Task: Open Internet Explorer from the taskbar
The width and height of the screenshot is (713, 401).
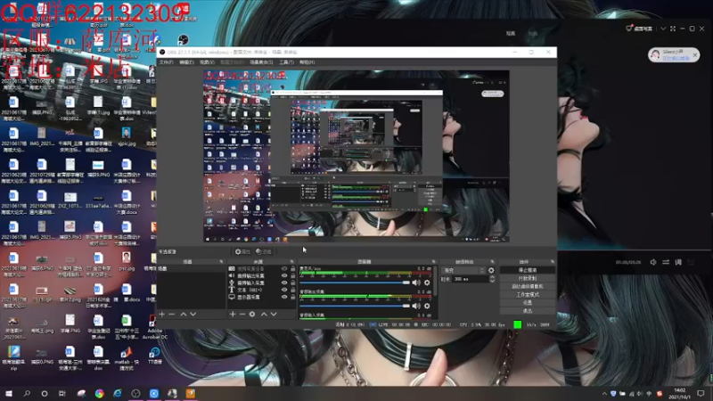Action: click(118, 393)
